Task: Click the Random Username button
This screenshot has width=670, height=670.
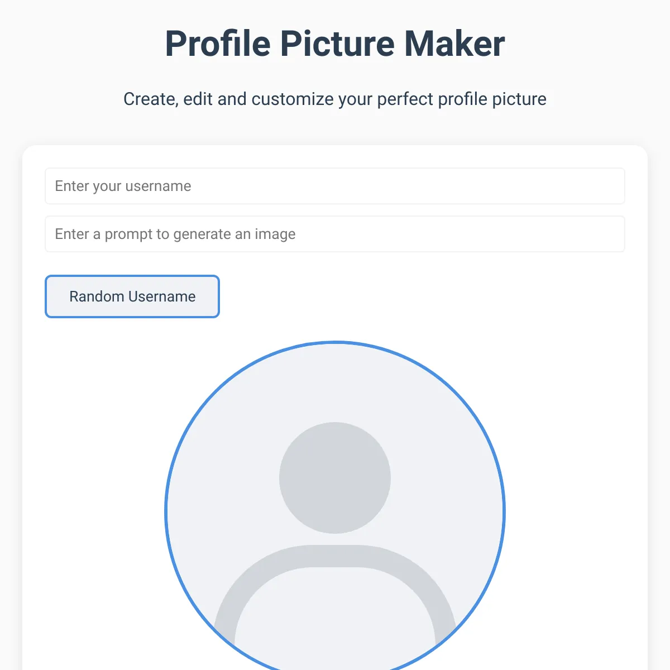Action: (x=132, y=296)
